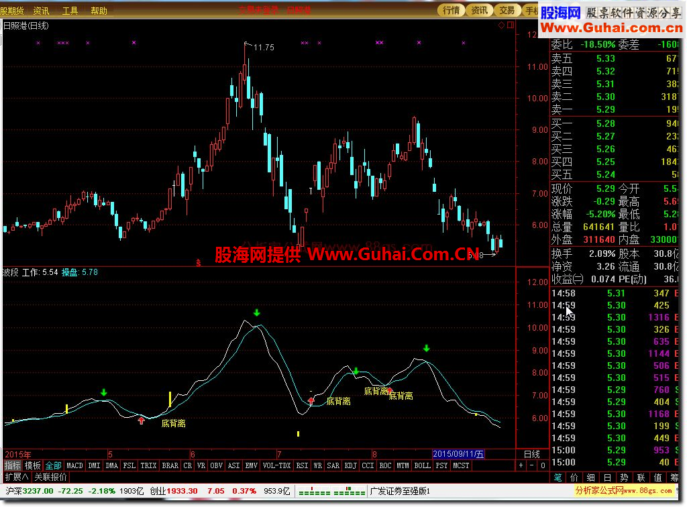Select the 联 tab in the quote panel
This screenshot has height=507, width=687.
[641, 477]
